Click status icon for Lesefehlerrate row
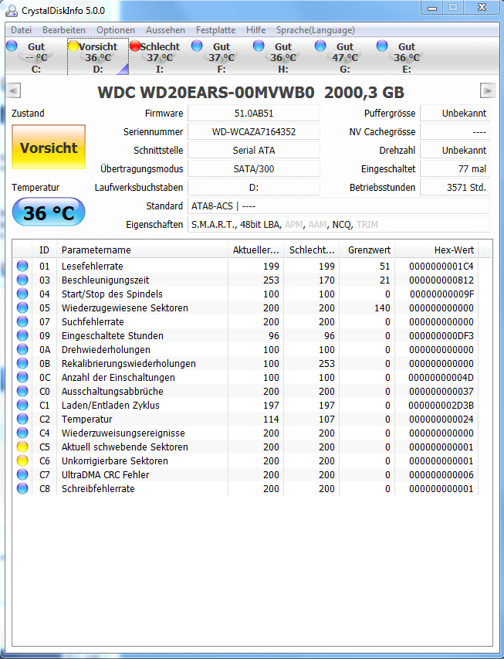 [x=22, y=266]
